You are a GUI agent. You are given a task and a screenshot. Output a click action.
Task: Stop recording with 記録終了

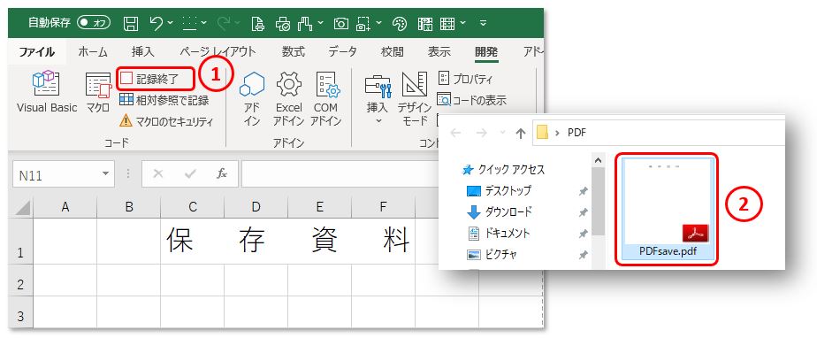(x=157, y=79)
